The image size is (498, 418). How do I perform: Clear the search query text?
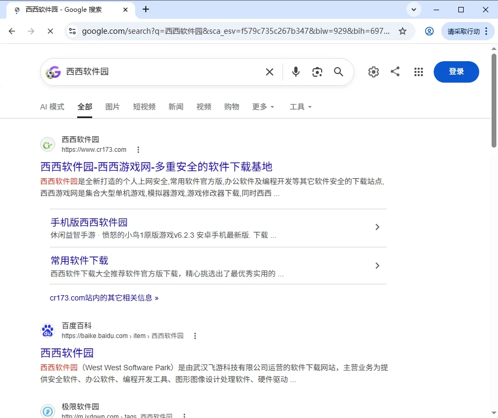(270, 72)
